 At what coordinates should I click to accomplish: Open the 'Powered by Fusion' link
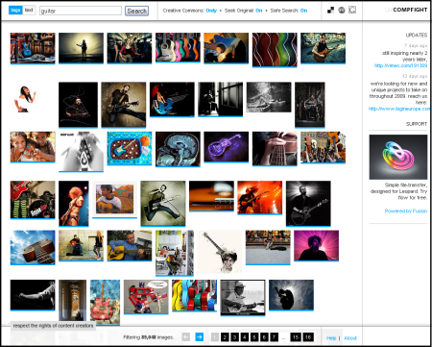(406, 211)
